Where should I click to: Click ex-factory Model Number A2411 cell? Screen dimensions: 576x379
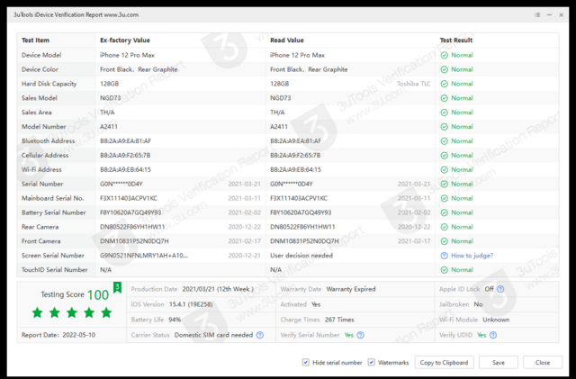[x=109, y=127]
